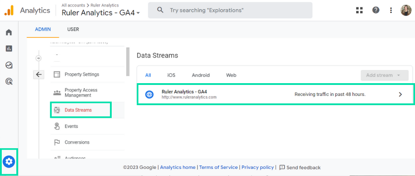Click the Google Analytics logo

click(9, 11)
